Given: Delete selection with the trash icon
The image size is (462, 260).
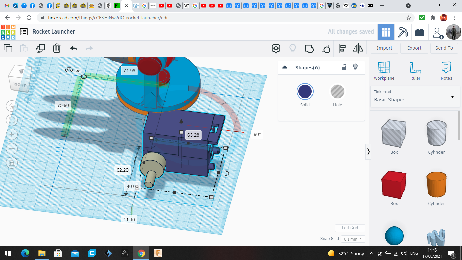Looking at the screenshot, I should pyautogui.click(x=57, y=48).
